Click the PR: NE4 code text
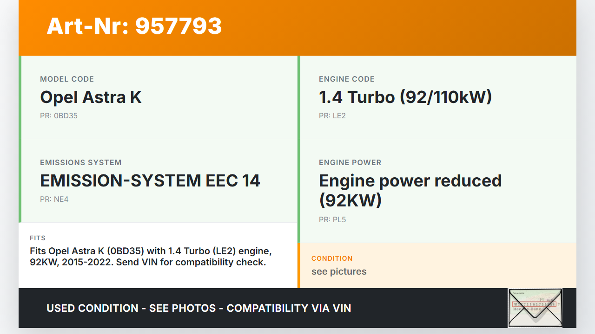 [x=54, y=199]
